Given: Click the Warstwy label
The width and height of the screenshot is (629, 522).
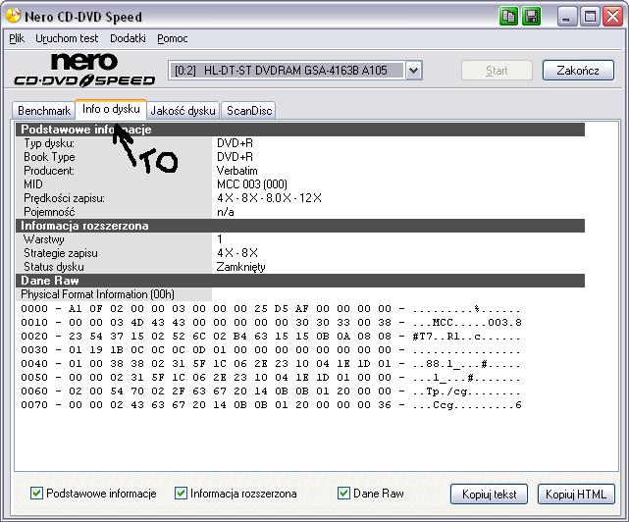Looking at the screenshot, I should tap(44, 239).
